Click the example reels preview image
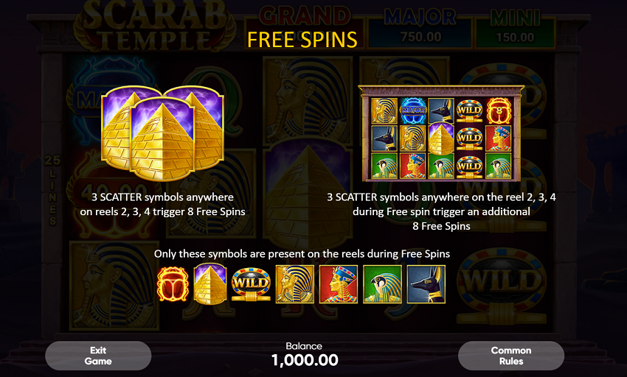This screenshot has height=377, width=627. (x=441, y=133)
